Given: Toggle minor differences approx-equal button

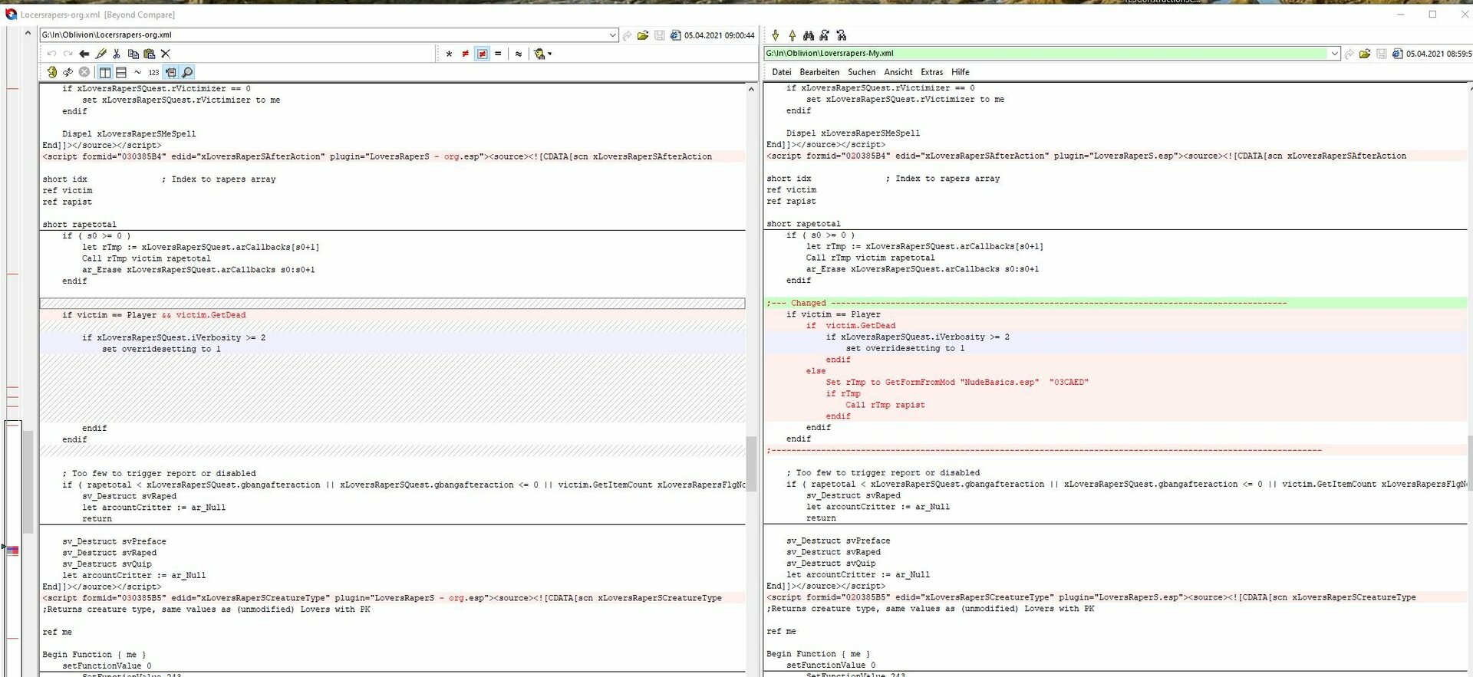Looking at the screenshot, I should 519,54.
